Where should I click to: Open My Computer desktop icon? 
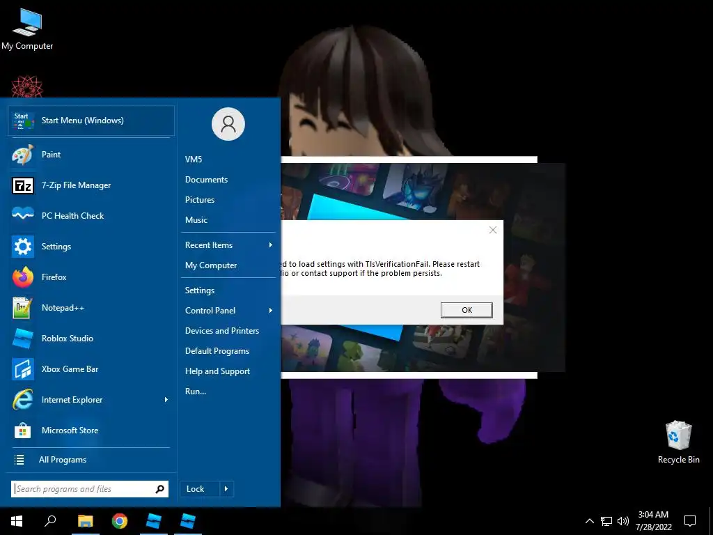27,29
